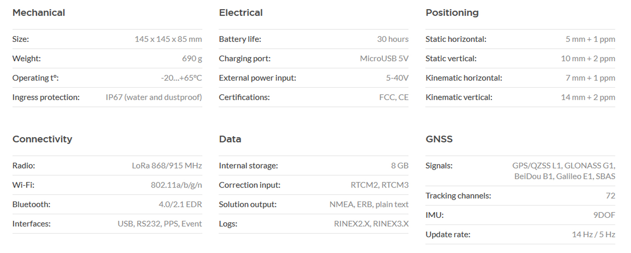The image size is (631, 253).
Task: Click the Static horizontal accuracy value
Action: pos(590,39)
